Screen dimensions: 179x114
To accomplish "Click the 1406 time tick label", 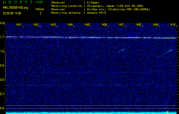I will pyautogui.click(x=104, y=25).
